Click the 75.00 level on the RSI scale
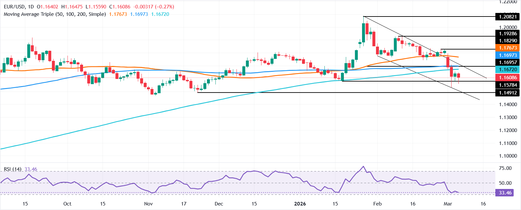Screen dimensions: 521x210 coord(505,168)
